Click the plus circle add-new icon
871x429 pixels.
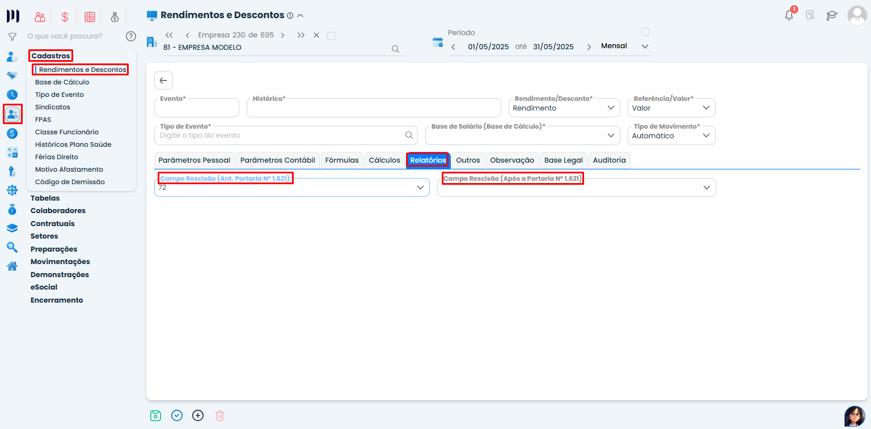[198, 415]
